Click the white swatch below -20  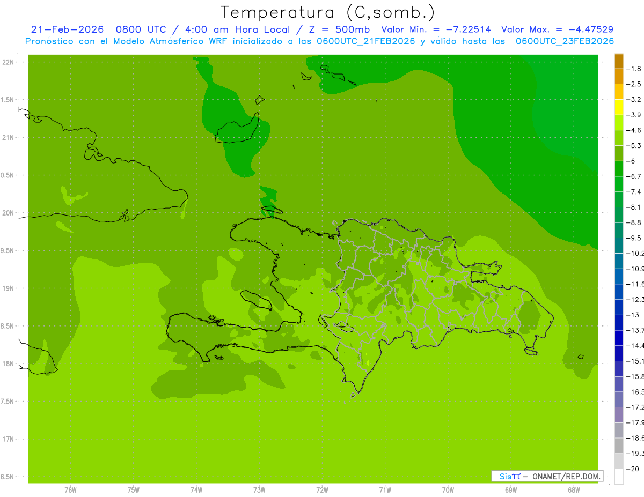[x=619, y=477]
